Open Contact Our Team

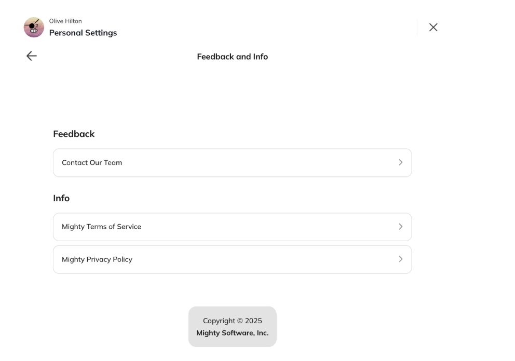click(92, 162)
